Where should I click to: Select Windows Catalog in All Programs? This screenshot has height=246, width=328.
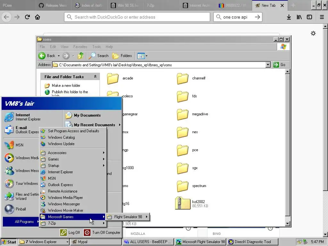click(x=73, y=137)
